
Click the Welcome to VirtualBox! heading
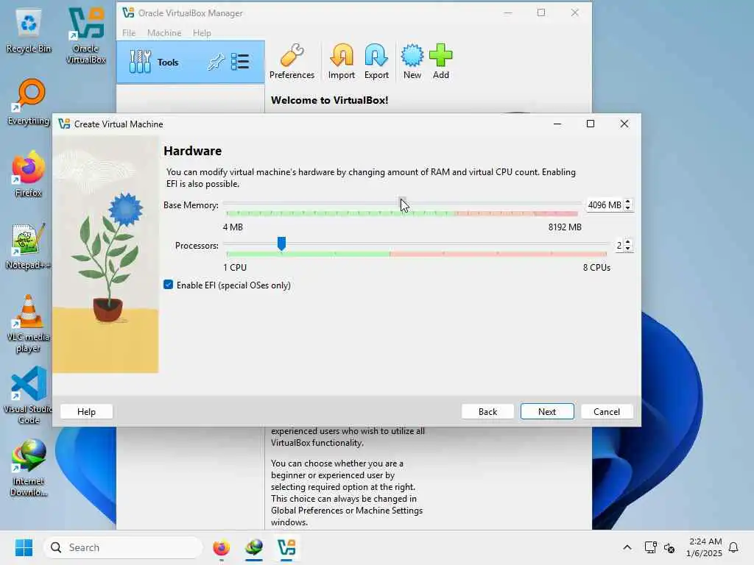coord(329,100)
